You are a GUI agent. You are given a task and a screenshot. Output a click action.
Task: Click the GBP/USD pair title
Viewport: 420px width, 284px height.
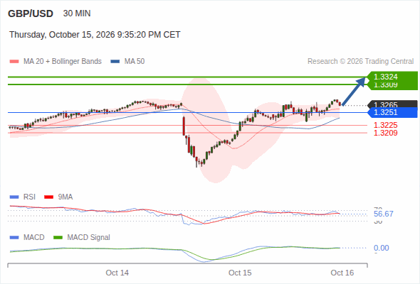pos(31,13)
